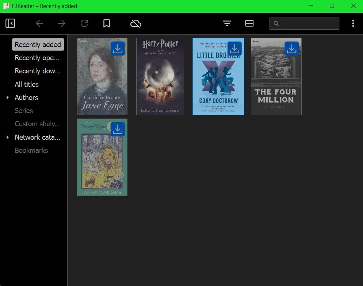
Task: Open the three-dot more menu
Action: [x=353, y=23]
